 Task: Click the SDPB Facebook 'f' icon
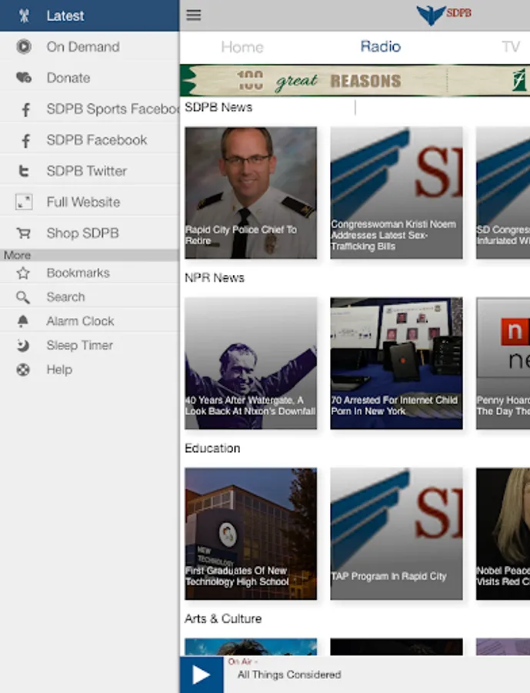click(x=26, y=141)
